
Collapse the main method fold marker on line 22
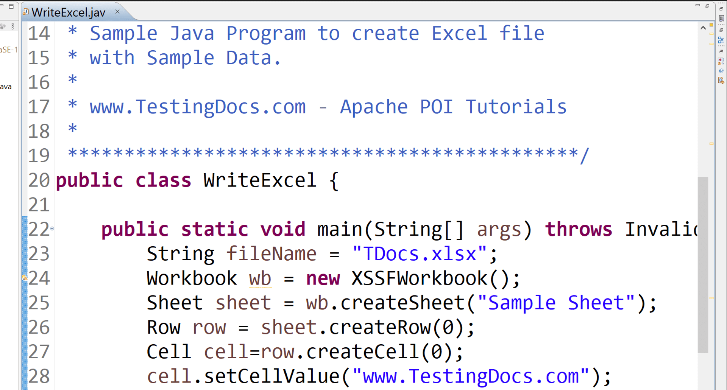tap(53, 228)
